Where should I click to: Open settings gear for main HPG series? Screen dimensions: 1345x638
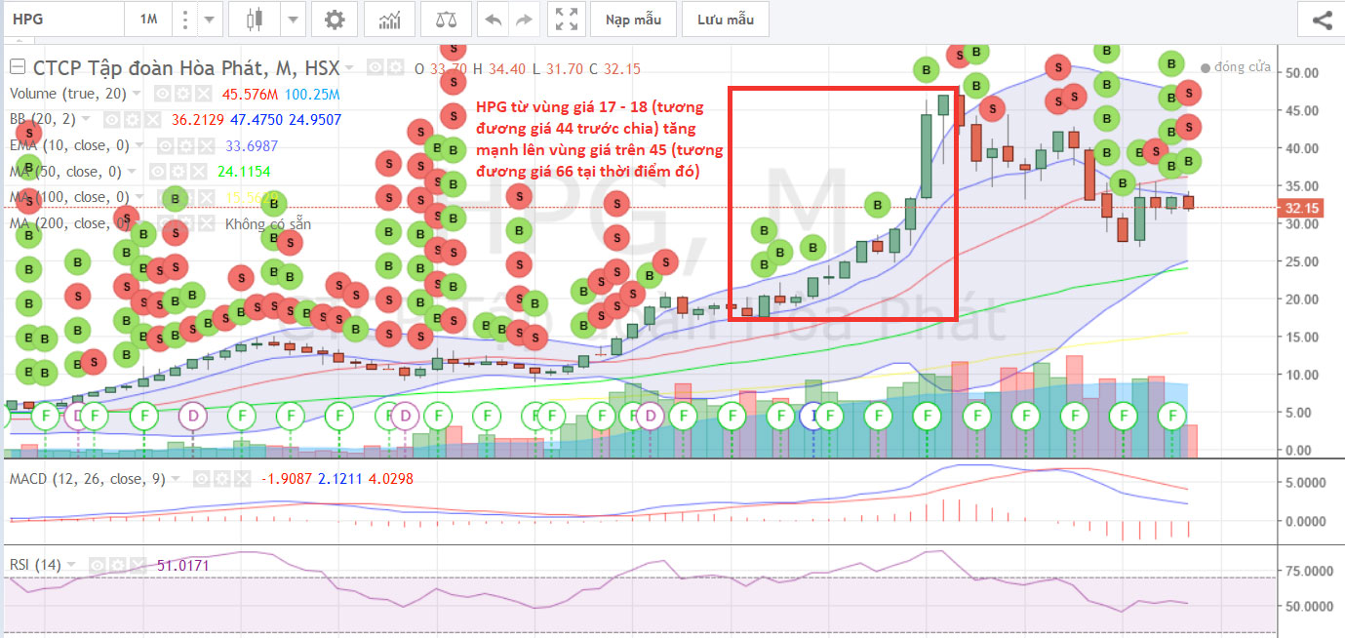(x=396, y=67)
